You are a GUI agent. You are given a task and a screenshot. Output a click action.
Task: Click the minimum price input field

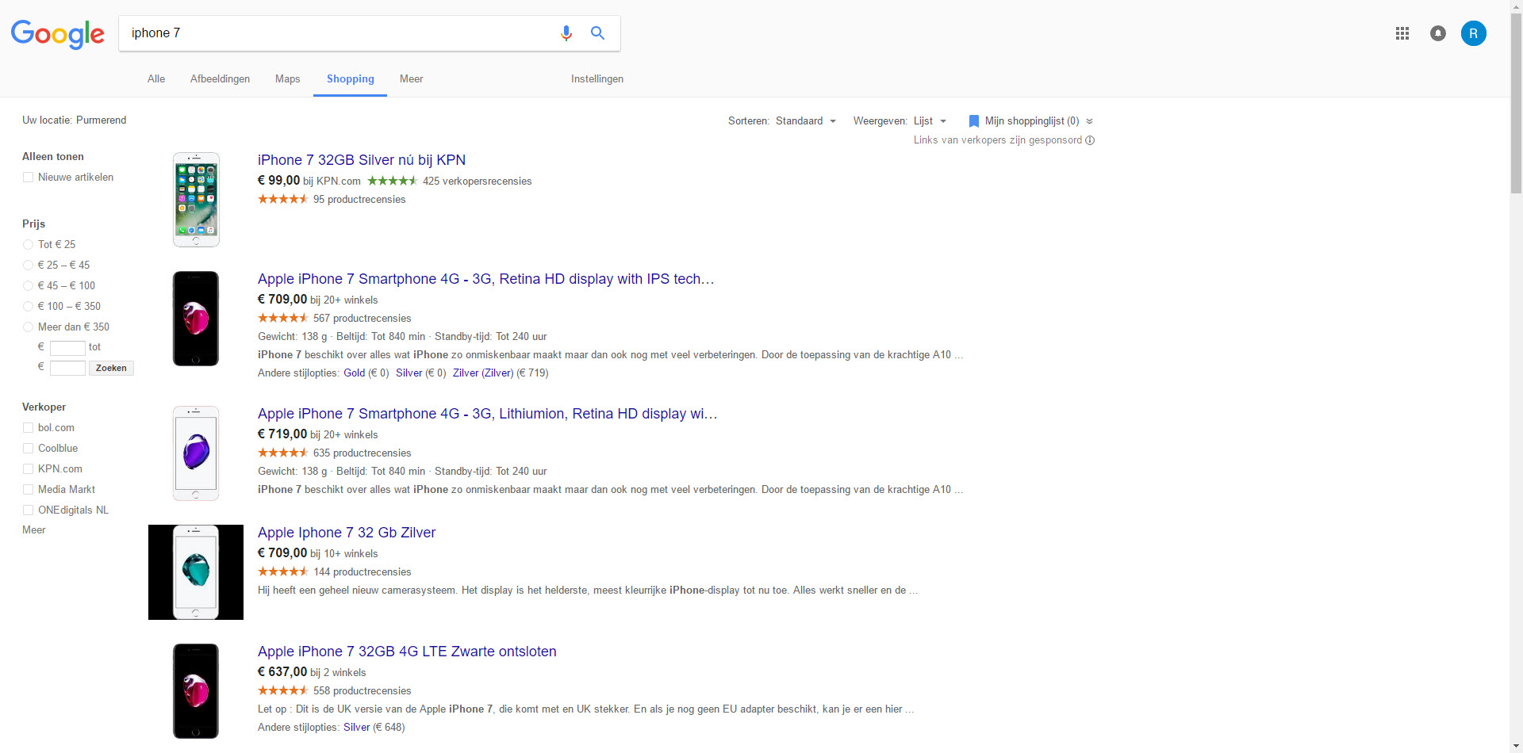tap(67, 348)
